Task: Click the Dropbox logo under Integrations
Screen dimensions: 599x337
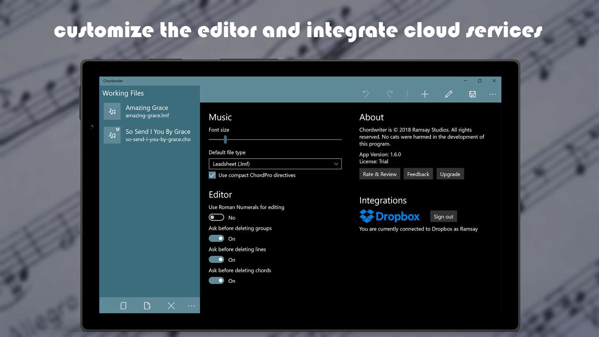Action: point(389,216)
